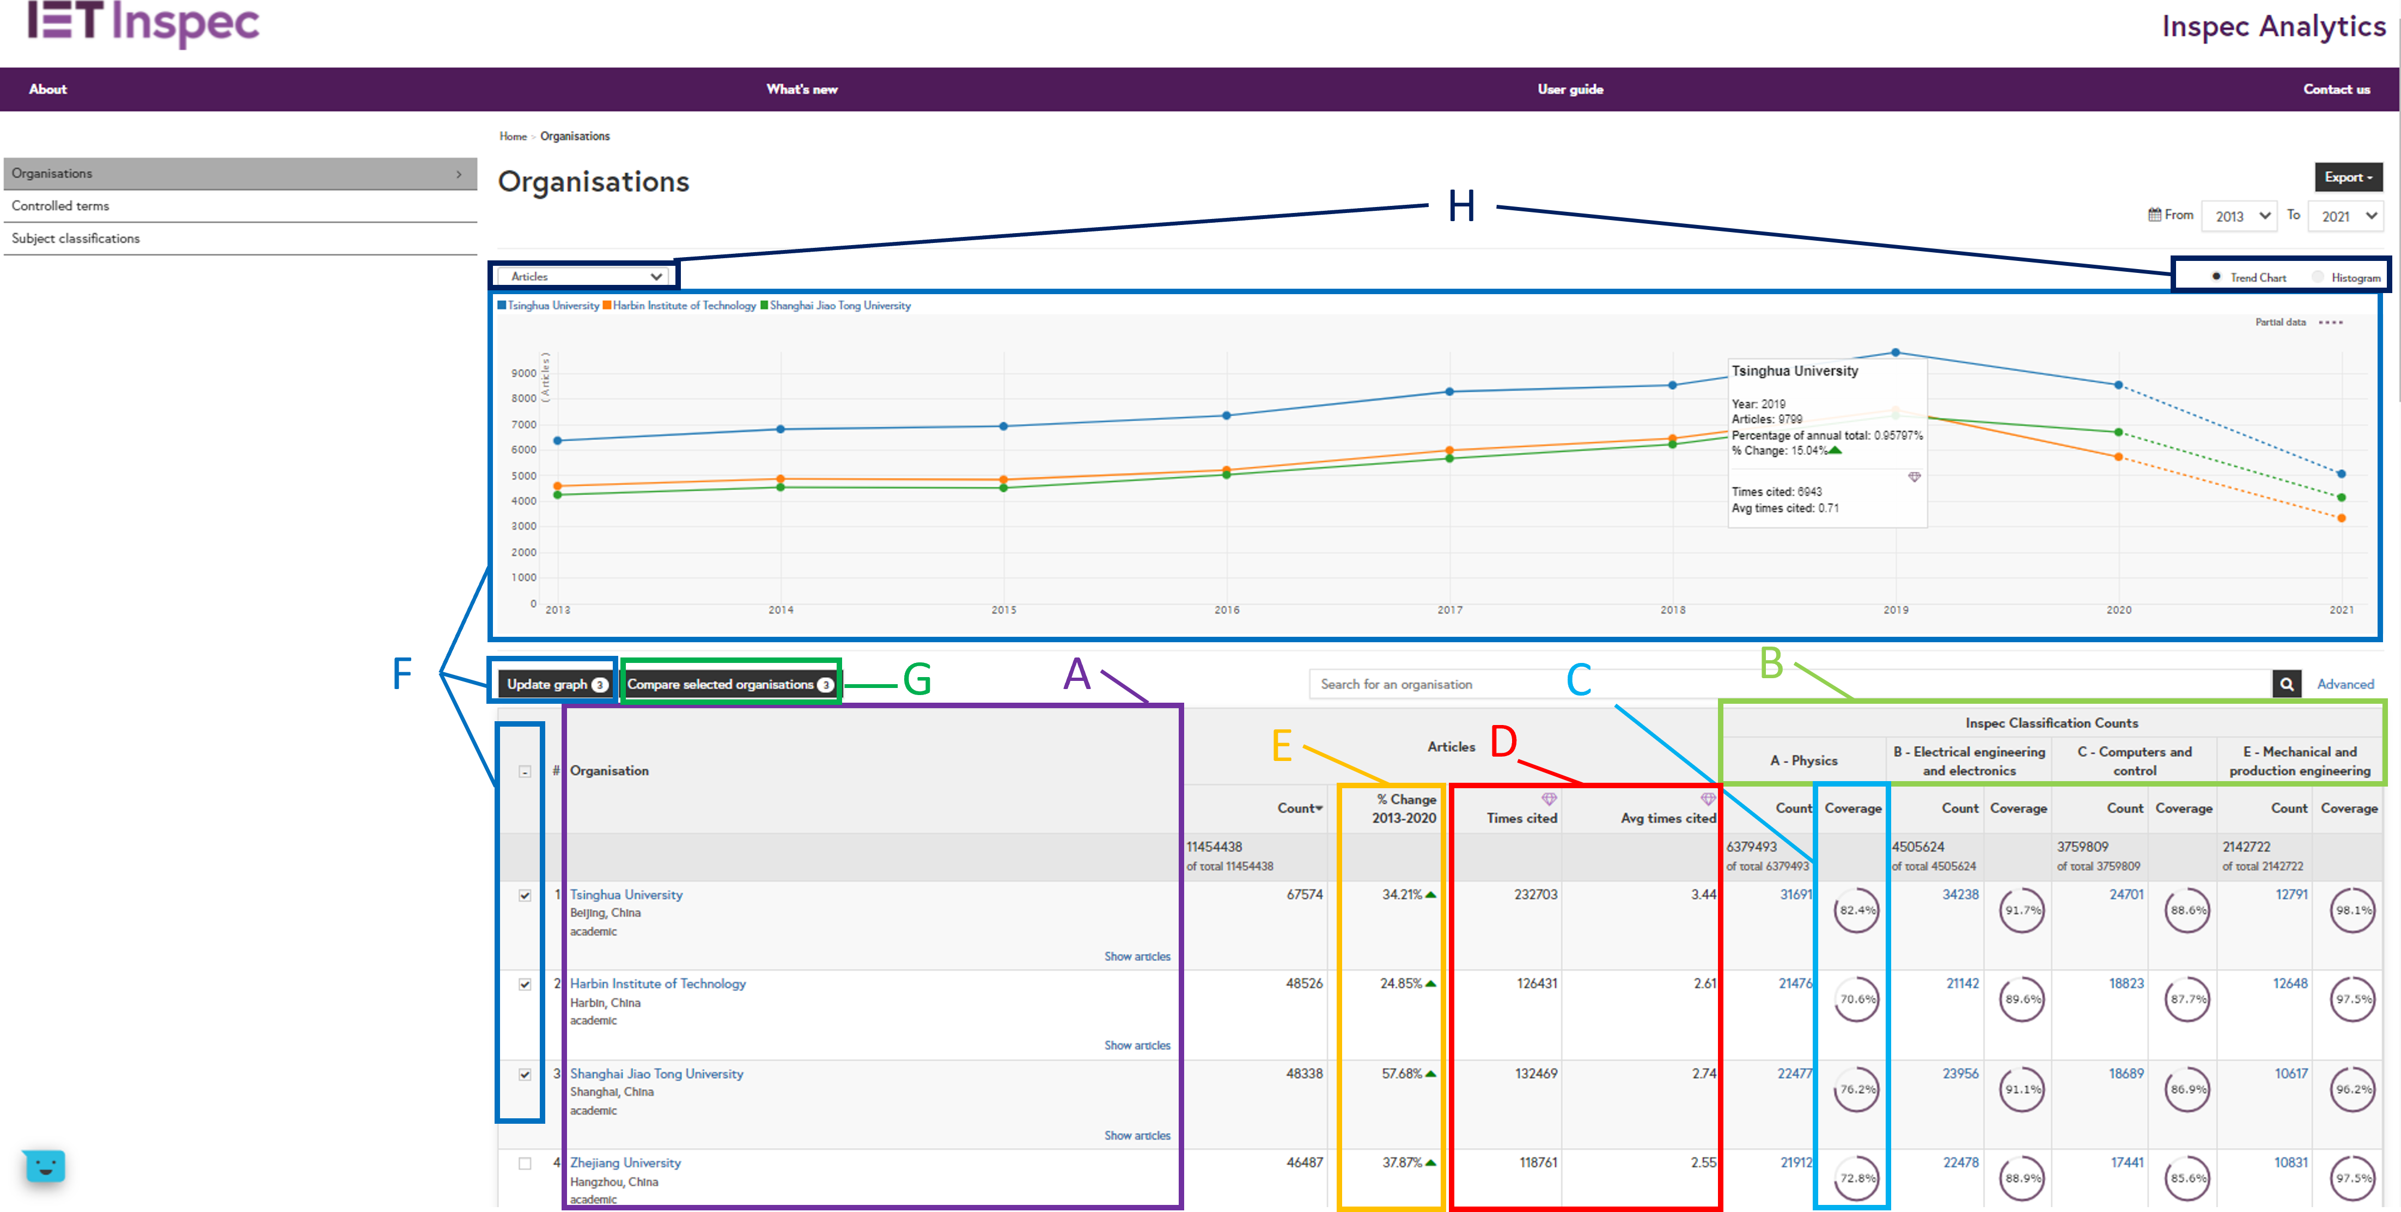Click Compare selected organisations button

[x=730, y=684]
